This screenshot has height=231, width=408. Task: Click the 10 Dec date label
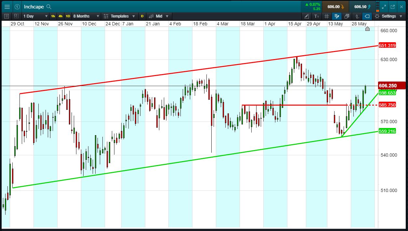(x=89, y=24)
